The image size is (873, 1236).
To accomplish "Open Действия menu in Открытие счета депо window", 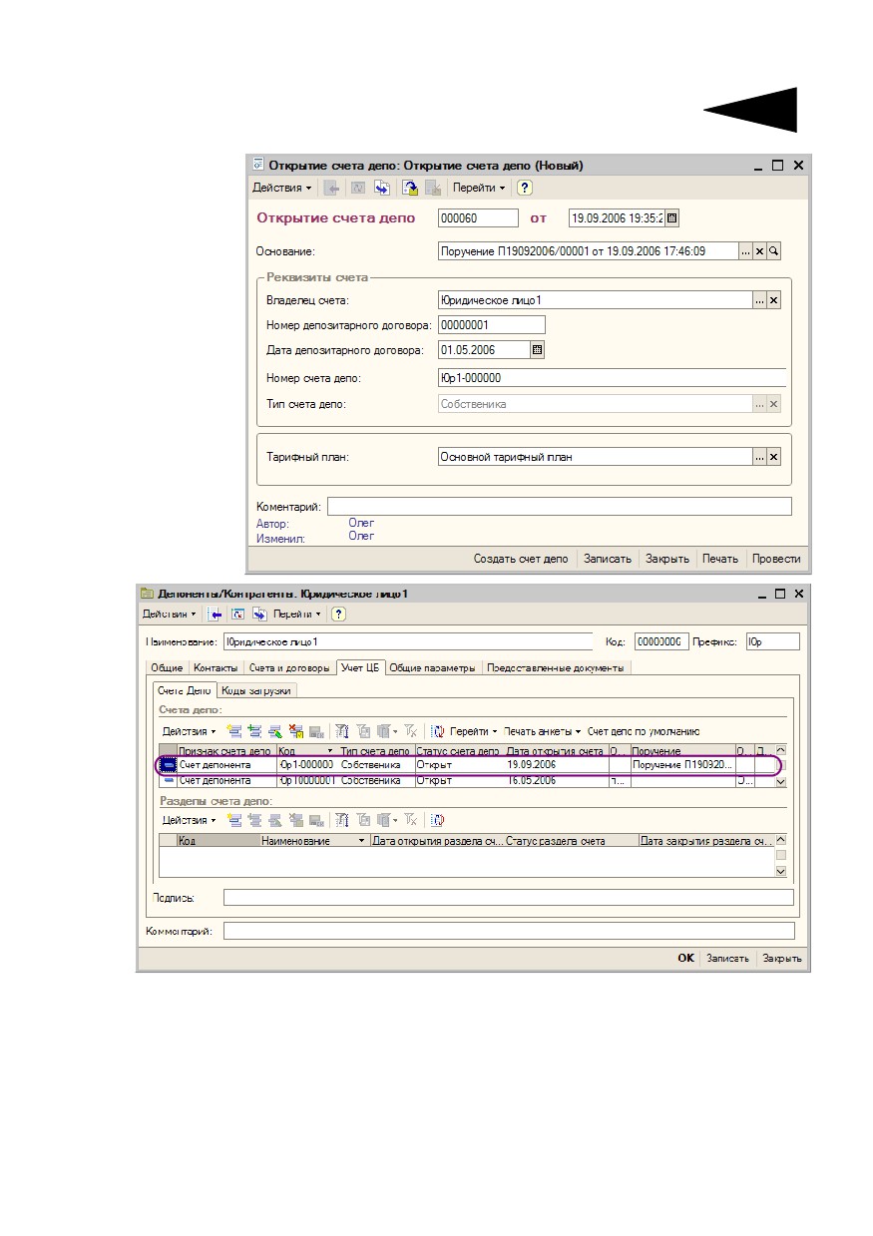I will click(281, 188).
